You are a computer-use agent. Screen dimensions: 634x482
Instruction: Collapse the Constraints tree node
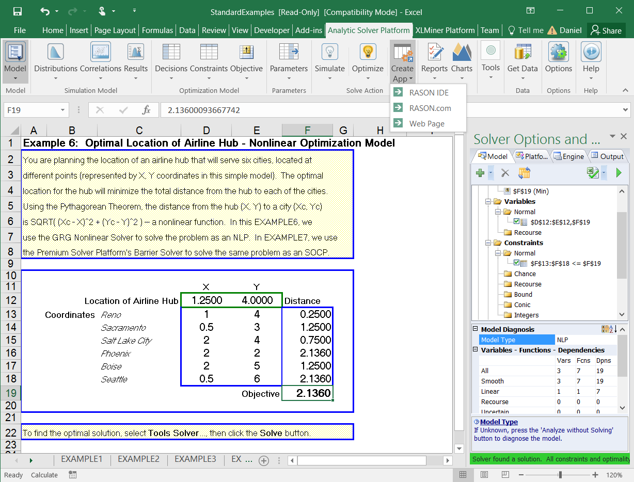point(488,243)
